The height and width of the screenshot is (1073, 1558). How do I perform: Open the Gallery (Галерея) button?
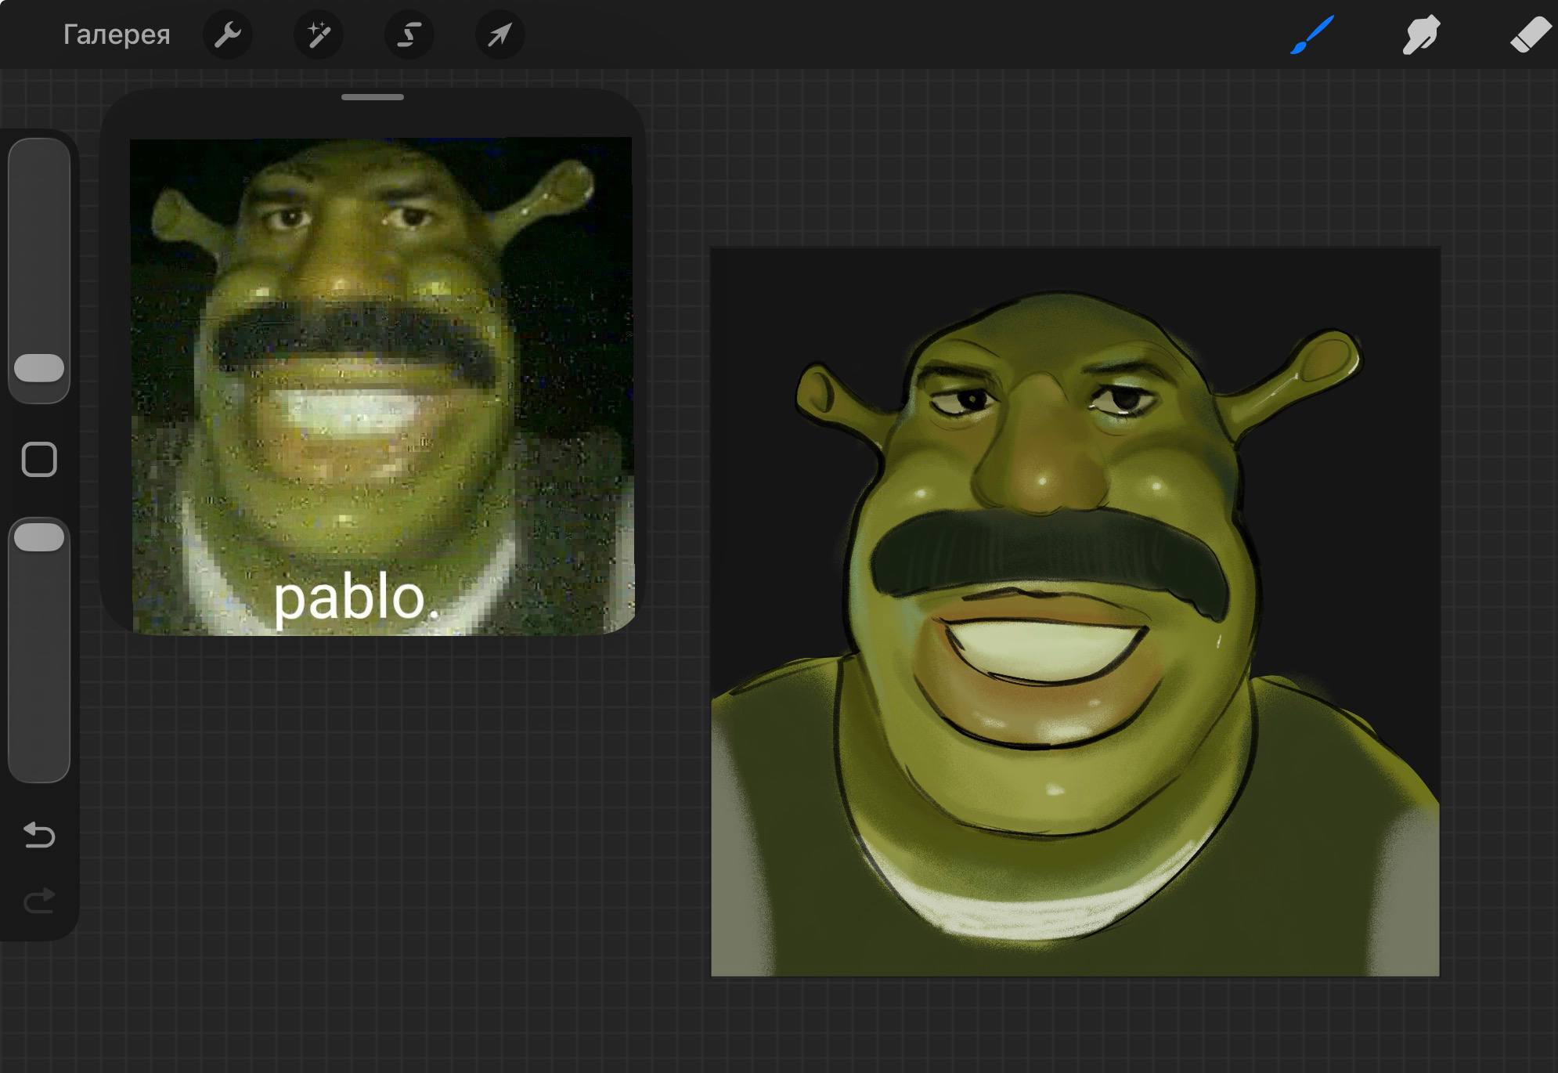[117, 34]
